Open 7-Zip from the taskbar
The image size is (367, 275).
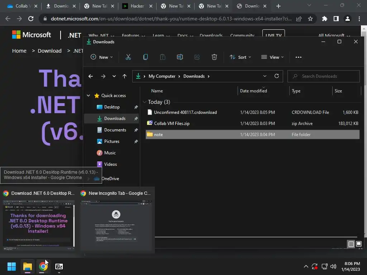59,266
